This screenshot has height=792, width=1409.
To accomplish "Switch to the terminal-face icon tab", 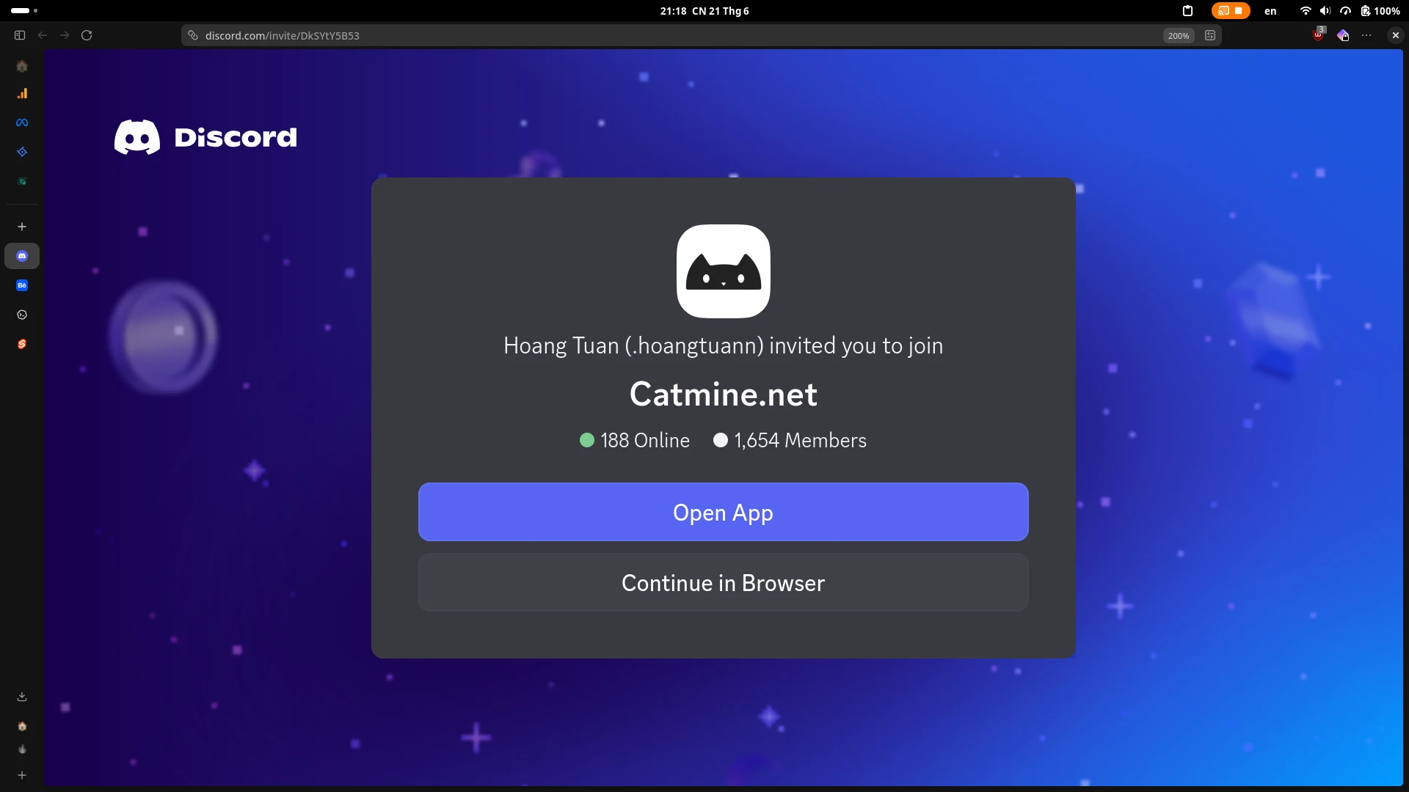I will (x=22, y=315).
